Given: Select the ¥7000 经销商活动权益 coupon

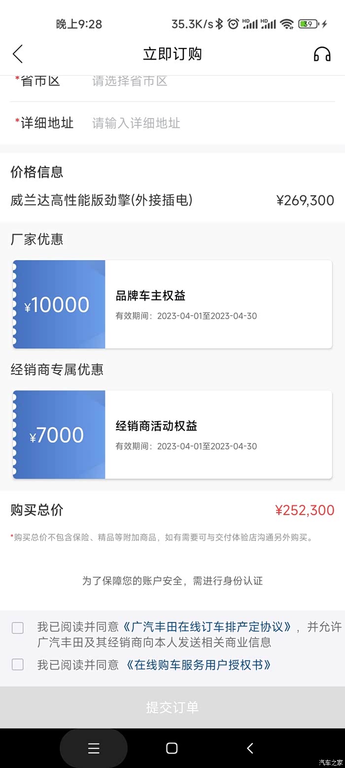Looking at the screenshot, I should pos(172,435).
